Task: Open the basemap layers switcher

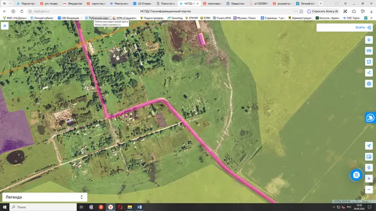Action: (x=369, y=156)
